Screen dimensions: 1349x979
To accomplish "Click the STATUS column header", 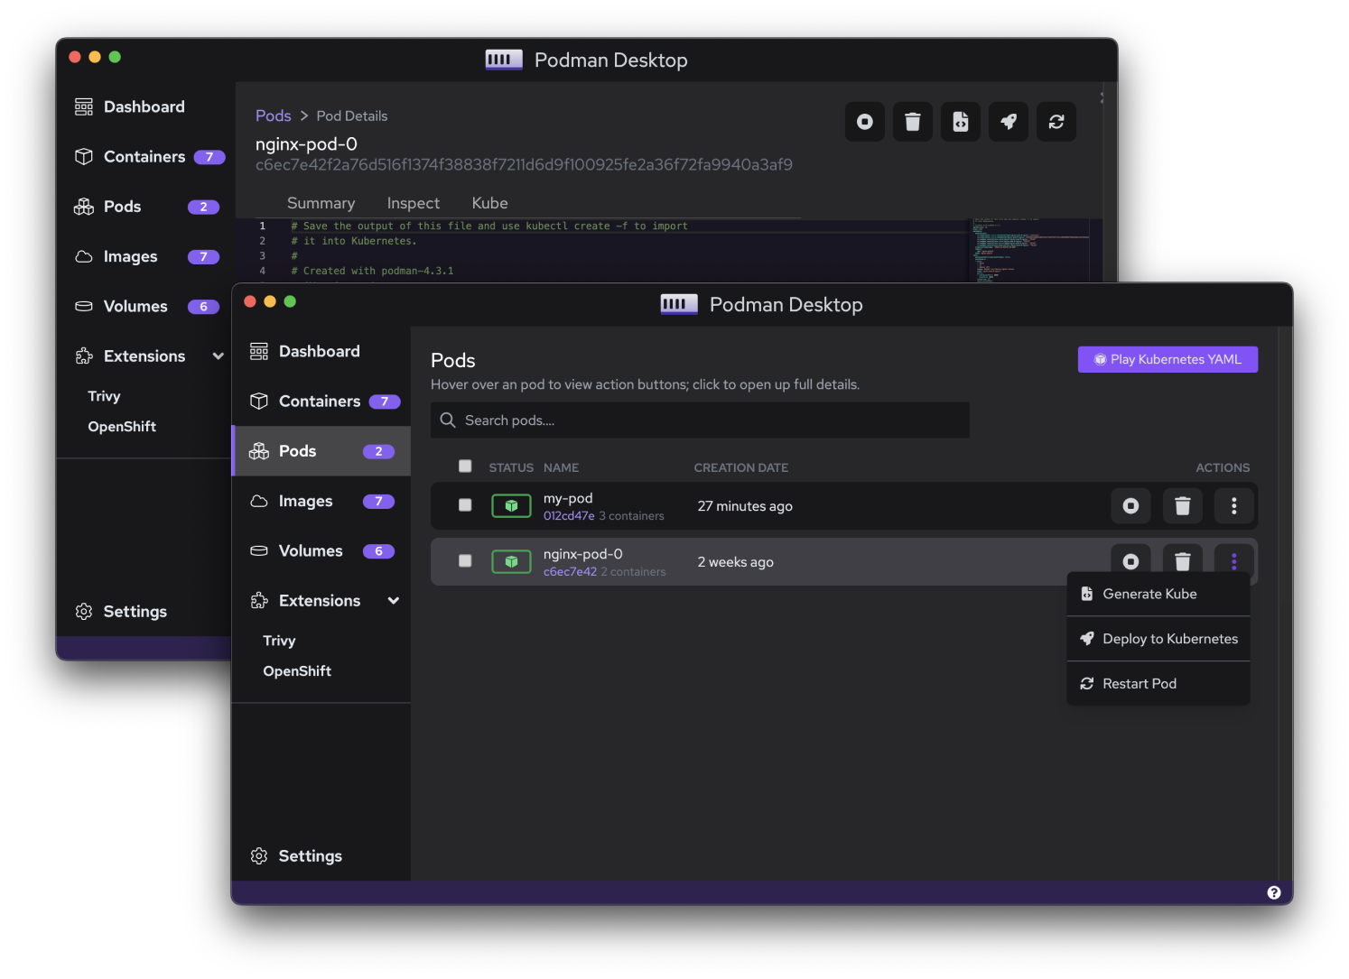I will [511, 467].
